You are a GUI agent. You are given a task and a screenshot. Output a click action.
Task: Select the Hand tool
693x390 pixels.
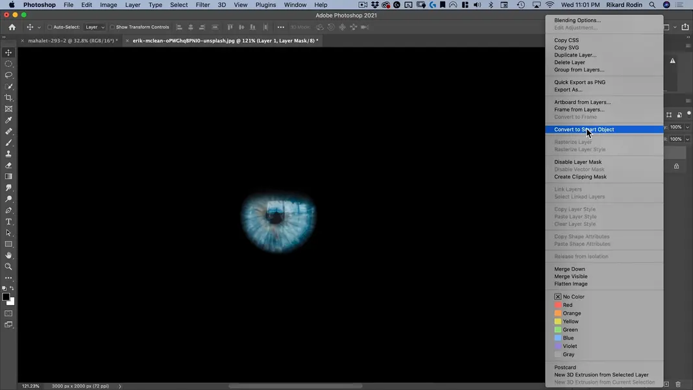click(8, 256)
